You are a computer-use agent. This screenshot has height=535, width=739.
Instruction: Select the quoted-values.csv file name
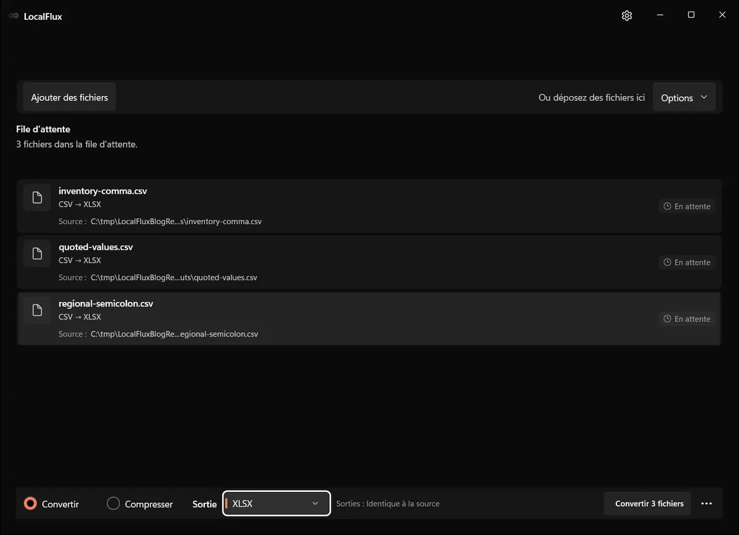[x=96, y=247]
